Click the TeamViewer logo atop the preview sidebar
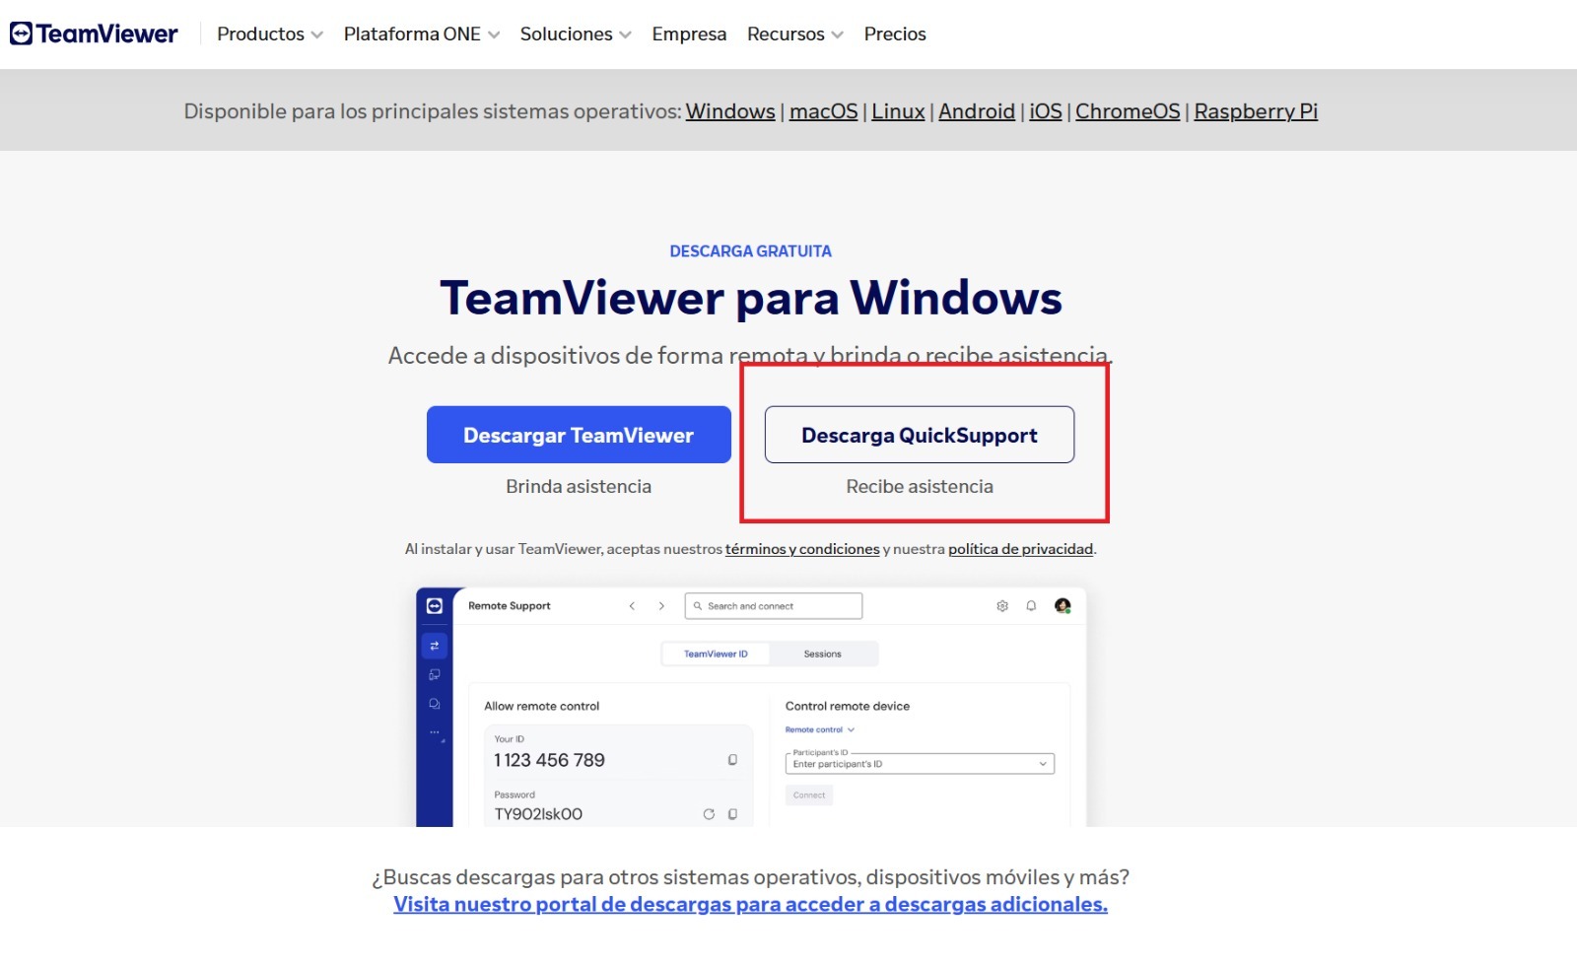The width and height of the screenshot is (1577, 967). click(x=435, y=606)
